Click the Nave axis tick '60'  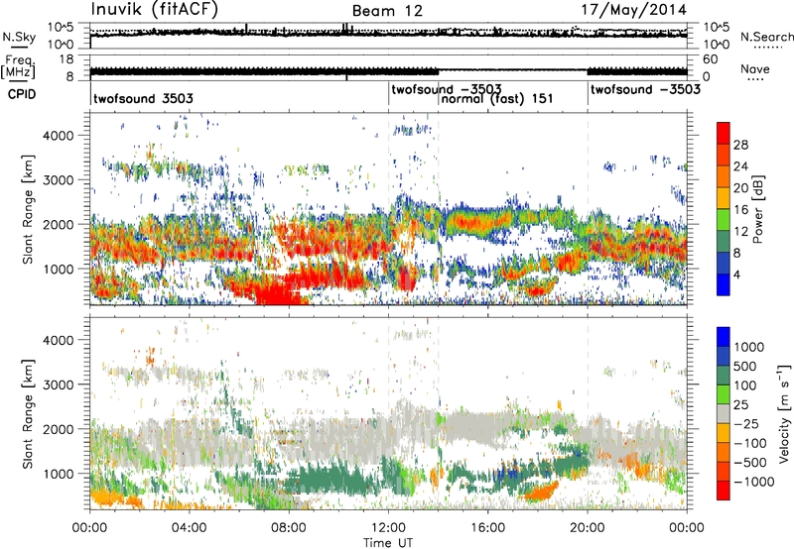(x=711, y=59)
